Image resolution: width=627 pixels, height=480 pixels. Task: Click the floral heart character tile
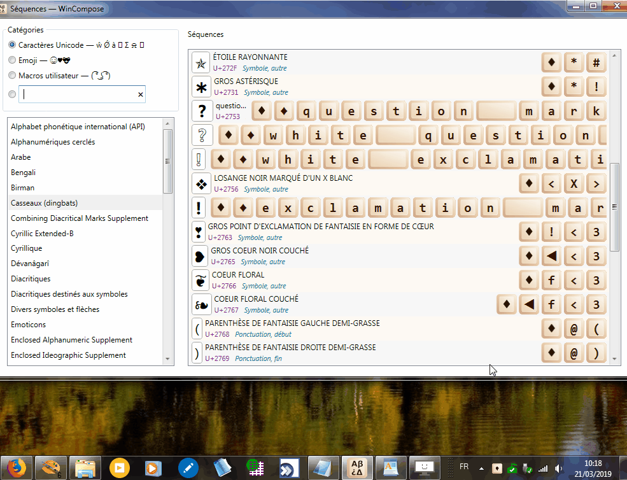tap(201, 280)
